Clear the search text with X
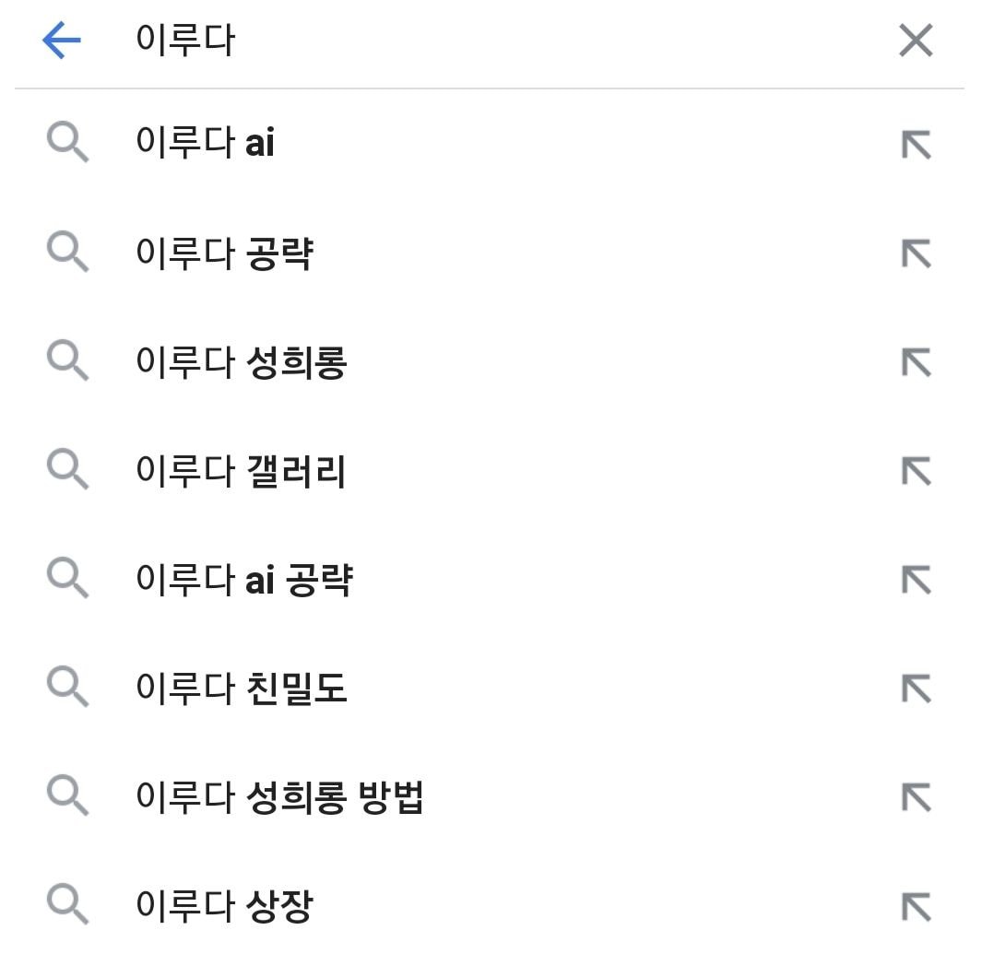982x977 pixels. point(915,41)
